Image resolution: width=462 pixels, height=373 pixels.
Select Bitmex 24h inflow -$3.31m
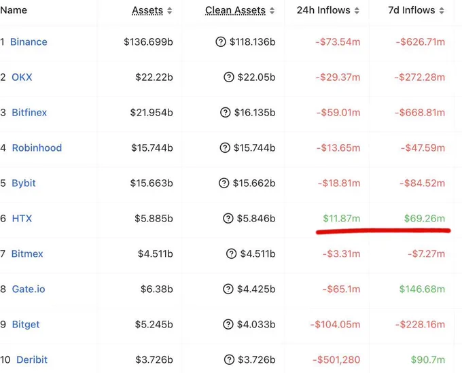[x=342, y=253]
